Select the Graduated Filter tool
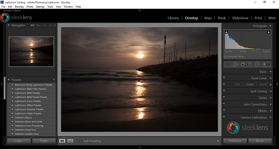 pos(250,64)
